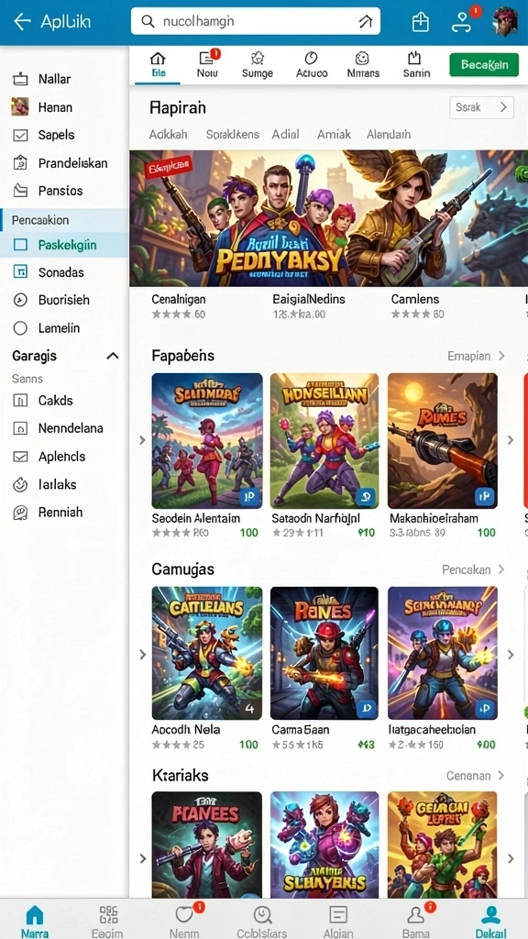528x939 pixels.
Task: Open the Apcodh Nela game cover
Action: tap(207, 653)
